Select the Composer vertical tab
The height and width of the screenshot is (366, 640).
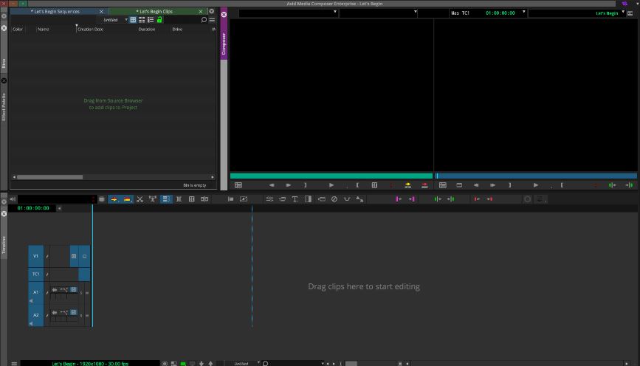224,44
